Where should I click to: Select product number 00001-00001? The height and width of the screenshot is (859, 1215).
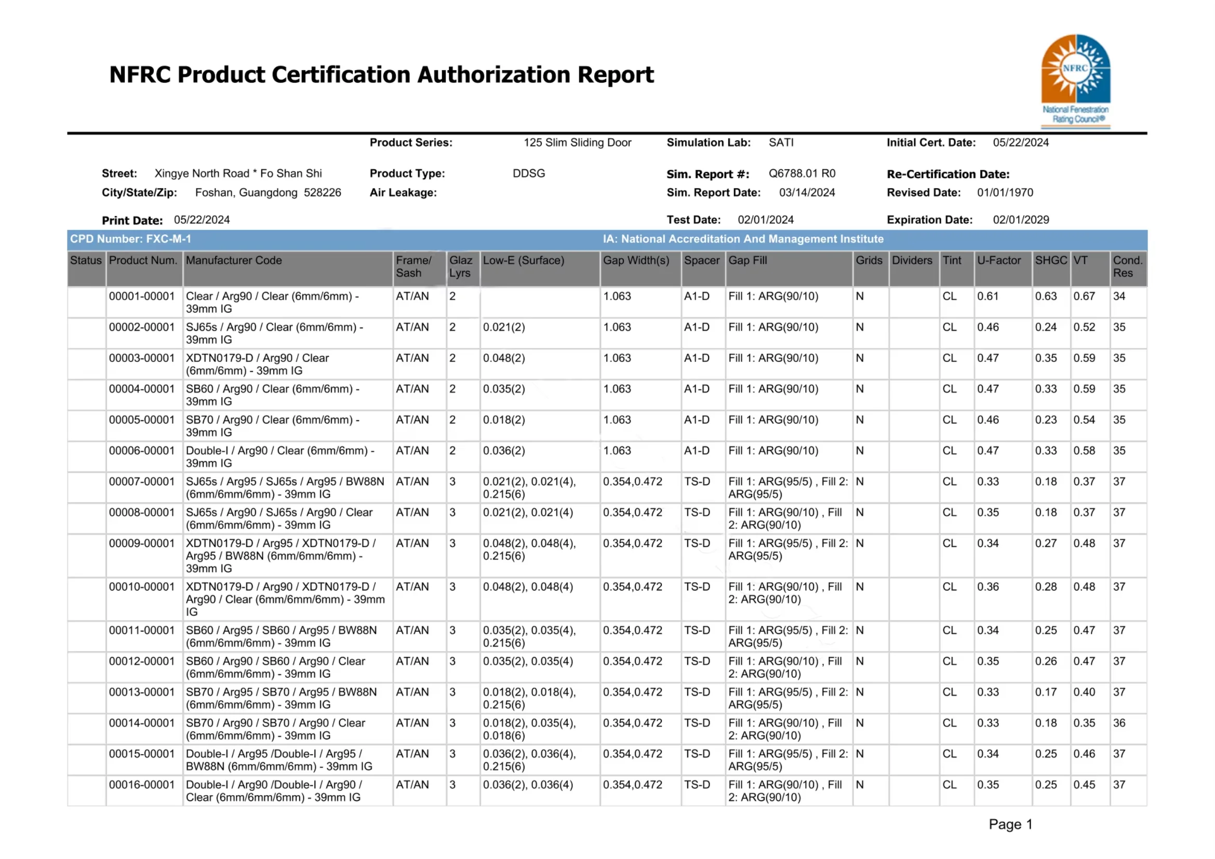[141, 296]
